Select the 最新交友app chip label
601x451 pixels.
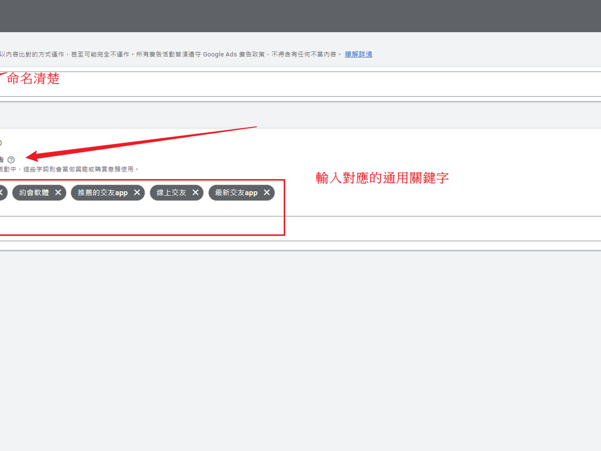tap(236, 193)
